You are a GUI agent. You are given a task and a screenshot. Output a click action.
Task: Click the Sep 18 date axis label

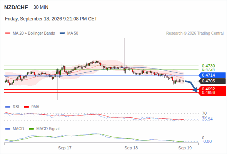(131, 148)
